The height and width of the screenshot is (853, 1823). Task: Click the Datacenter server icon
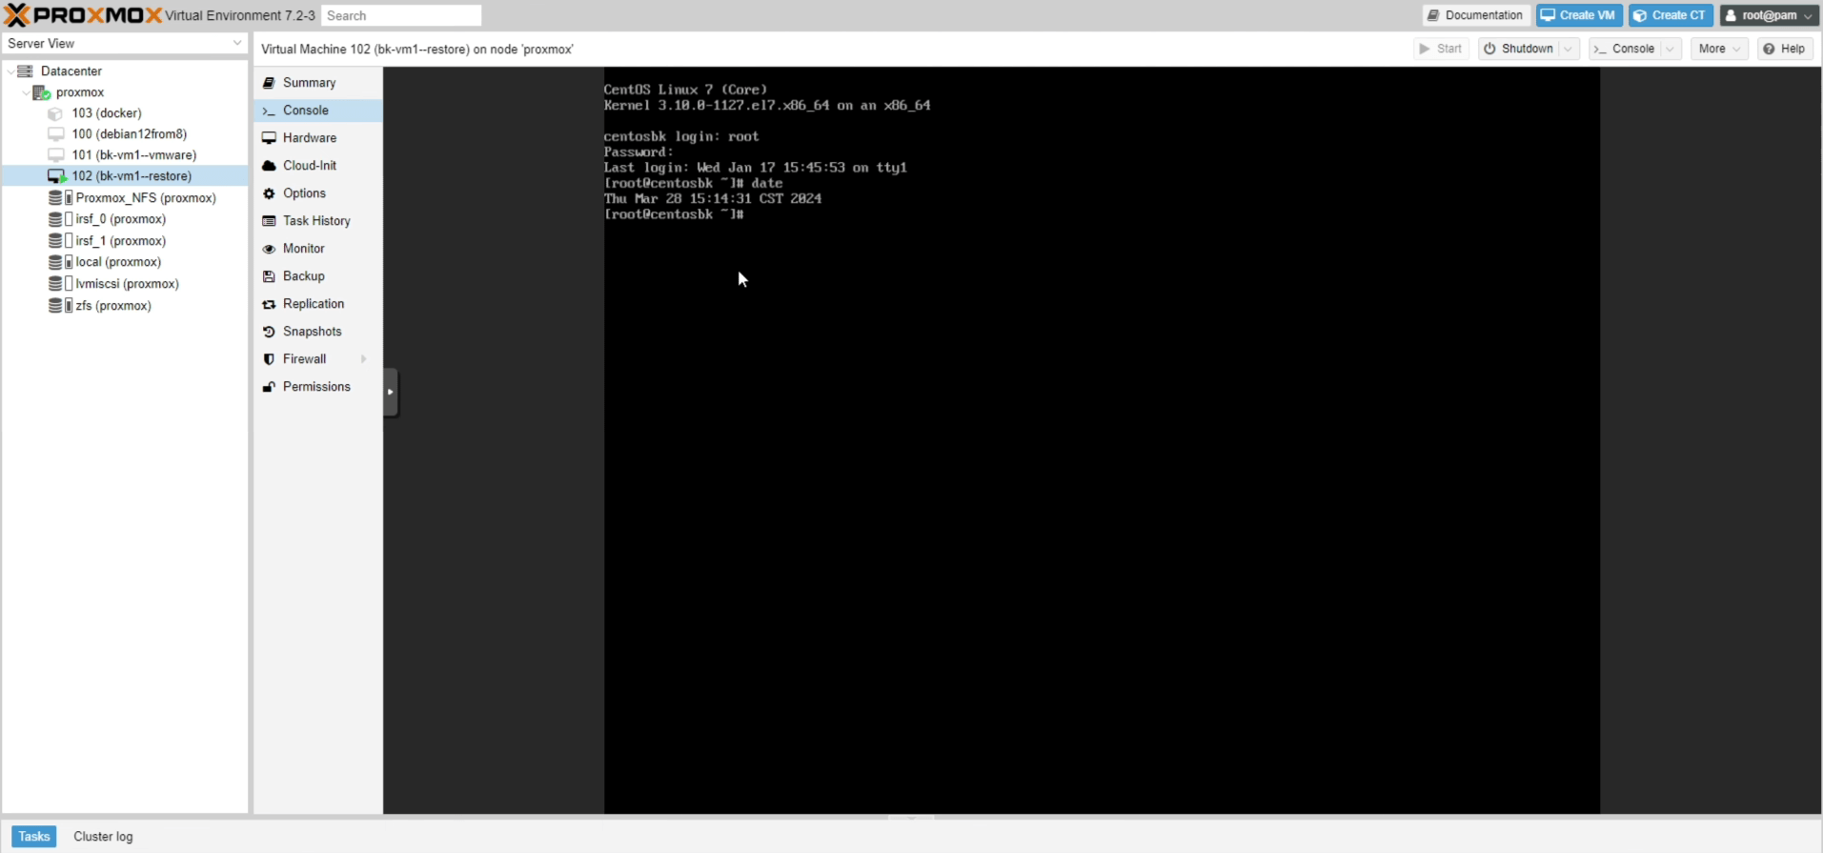(x=26, y=71)
